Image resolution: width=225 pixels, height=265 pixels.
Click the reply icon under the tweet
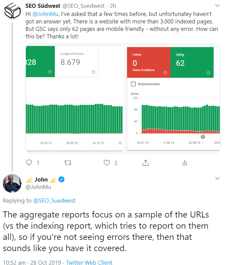point(29,163)
